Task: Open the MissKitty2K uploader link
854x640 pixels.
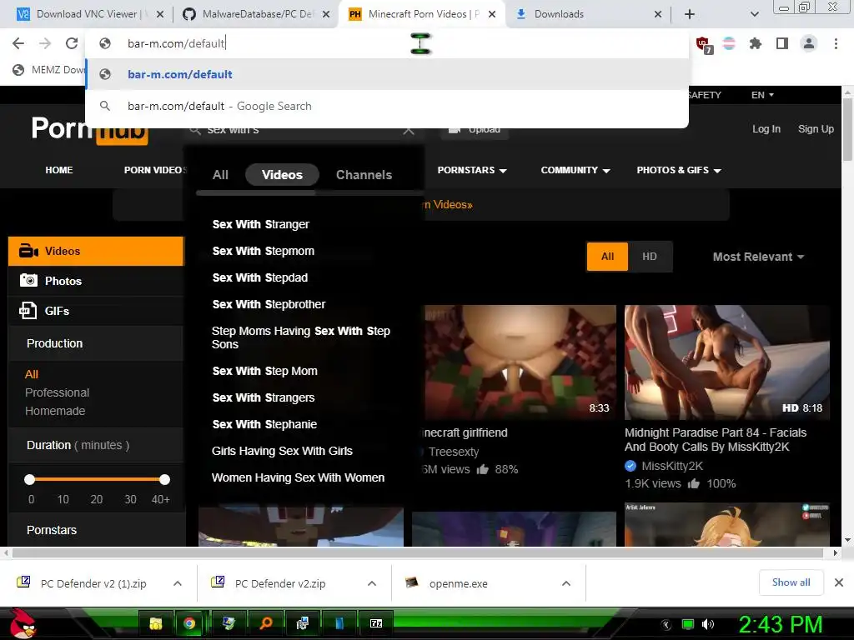Action: [672, 466]
